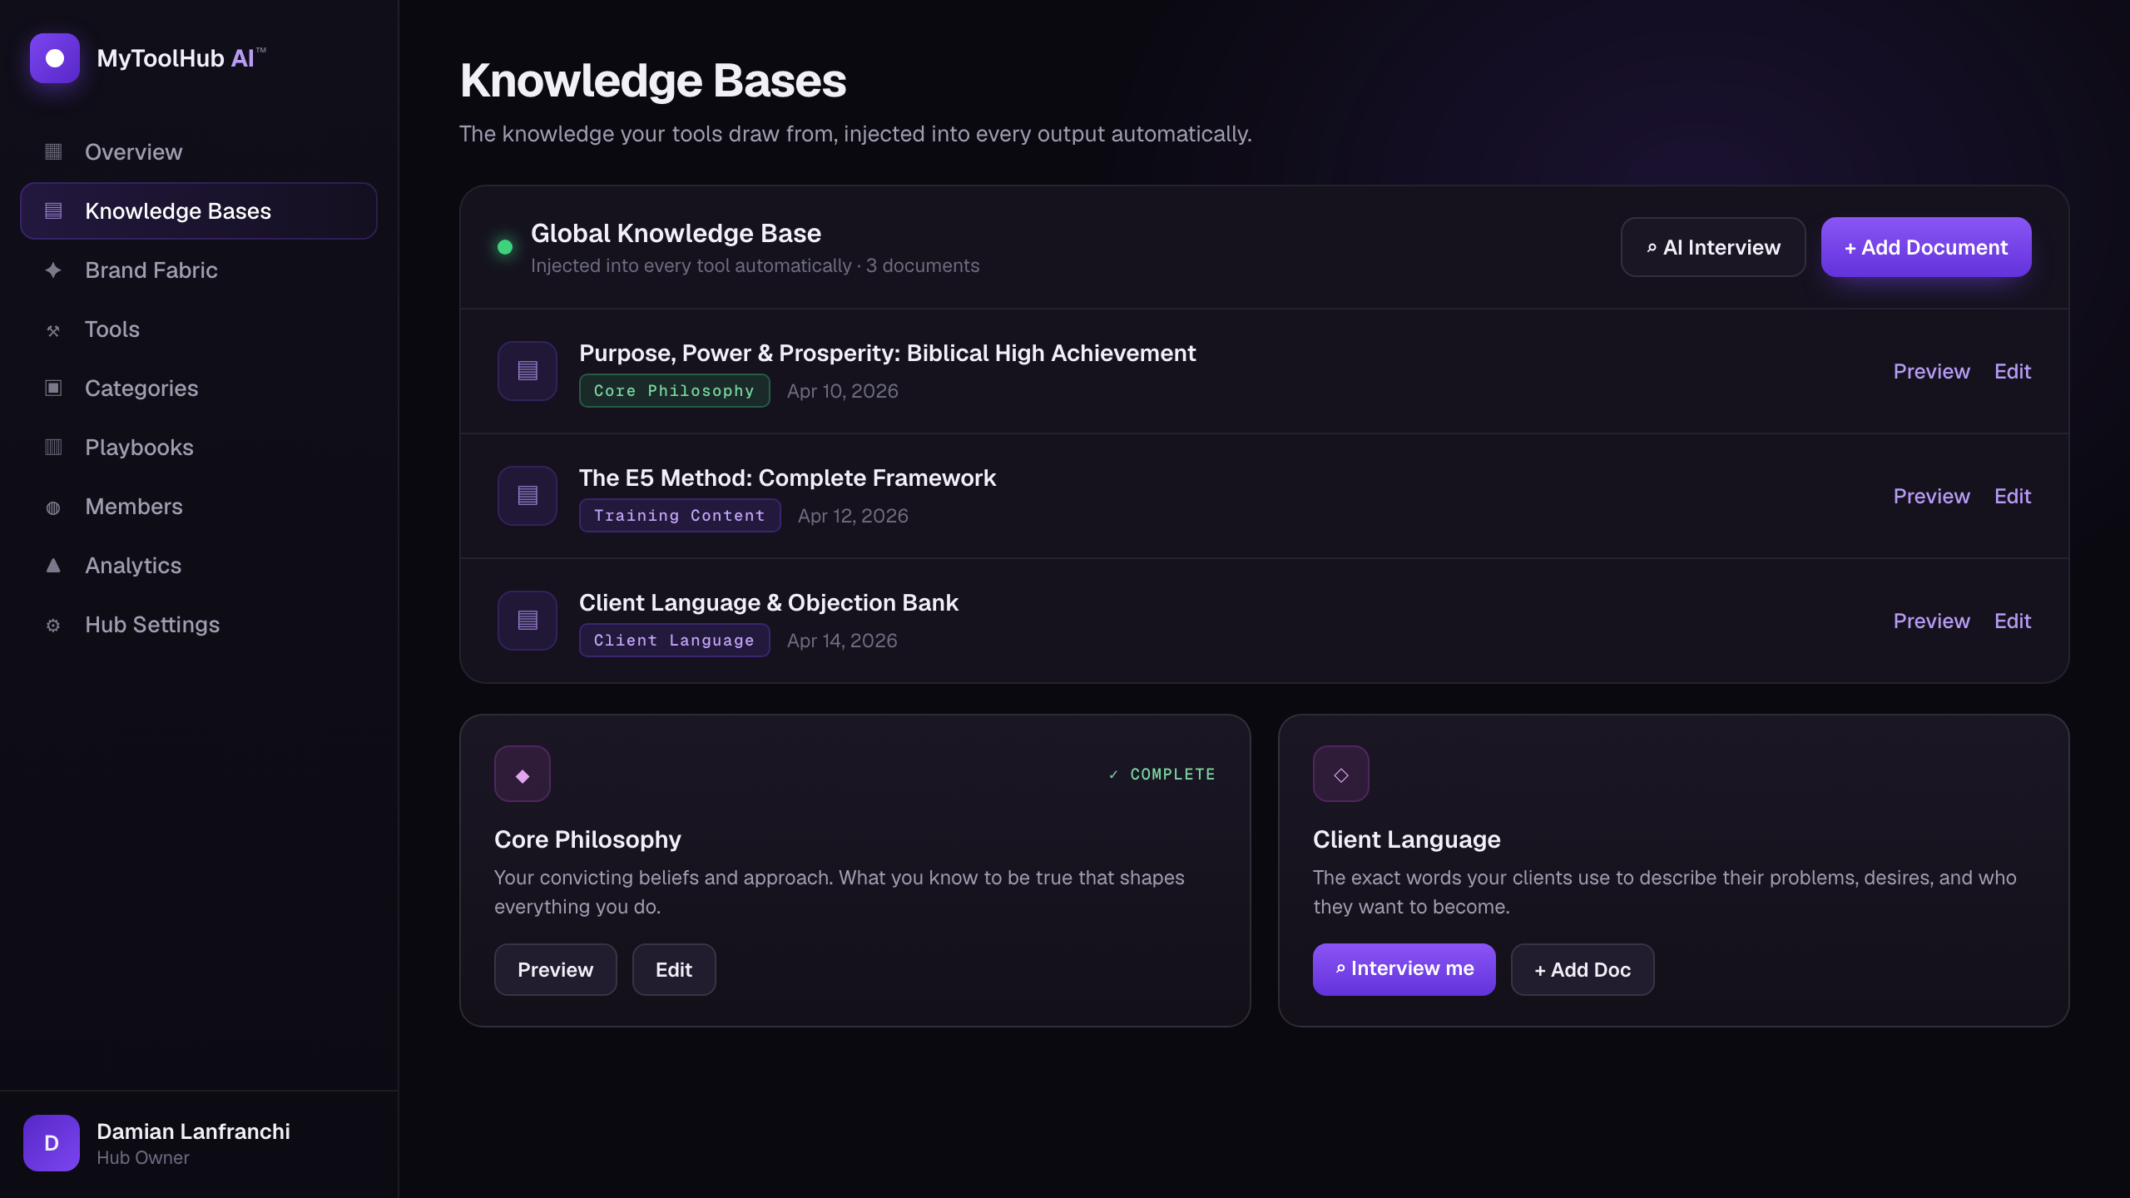Click the Core Philosophy card heading
Screen dimensions: 2130x1198
tap(587, 839)
